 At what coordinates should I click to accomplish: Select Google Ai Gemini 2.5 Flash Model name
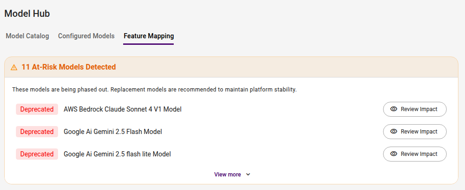coord(113,132)
